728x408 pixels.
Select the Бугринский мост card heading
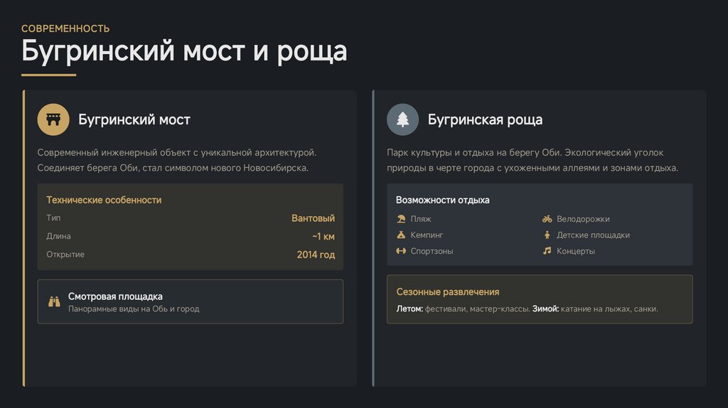coord(134,119)
